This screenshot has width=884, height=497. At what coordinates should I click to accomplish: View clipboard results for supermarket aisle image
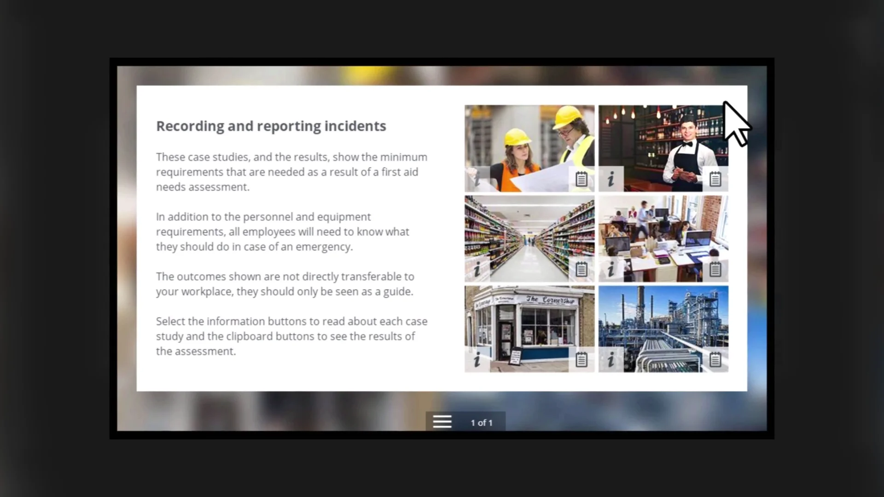click(x=581, y=269)
